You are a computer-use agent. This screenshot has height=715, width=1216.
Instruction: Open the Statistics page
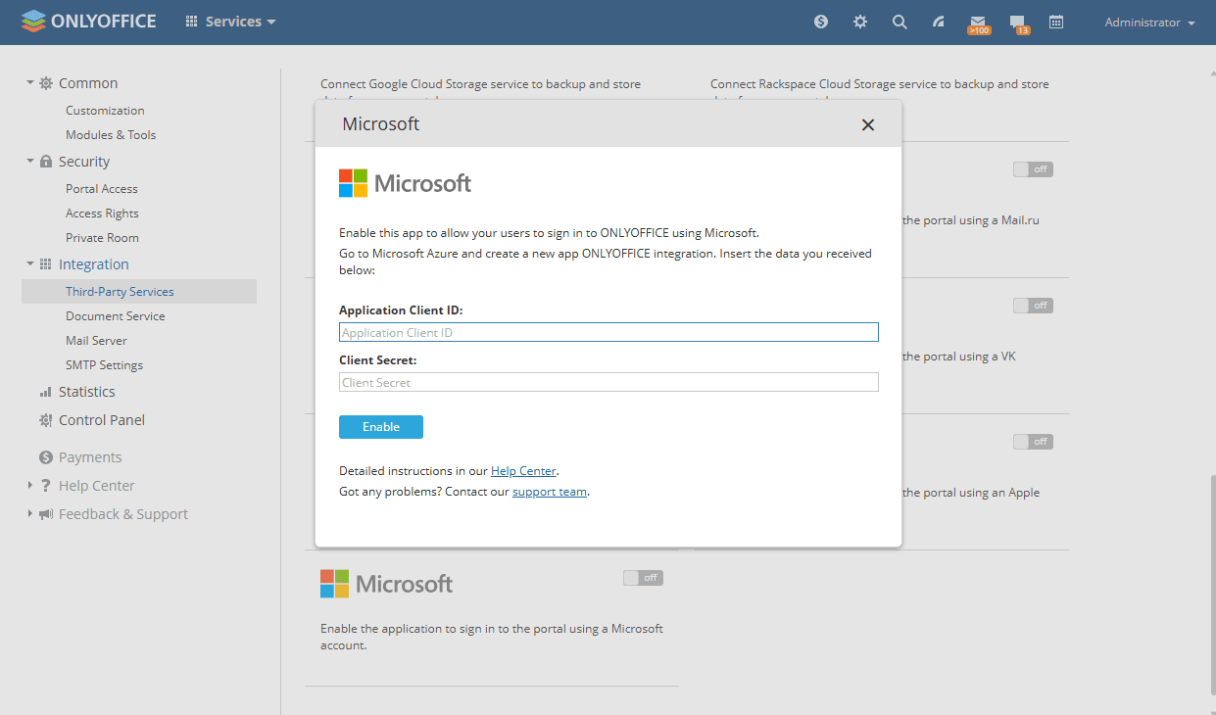coord(87,392)
